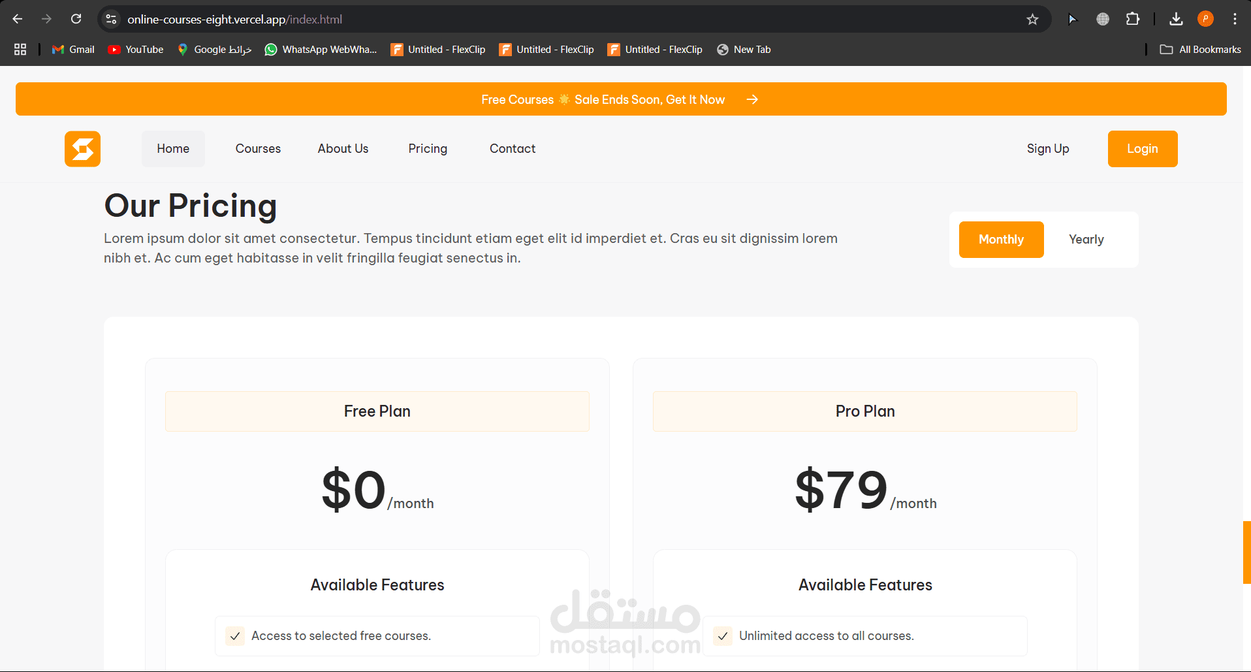Viewport: 1251px width, 672px height.
Task: Open the browser Downloads icon
Action: tap(1176, 19)
